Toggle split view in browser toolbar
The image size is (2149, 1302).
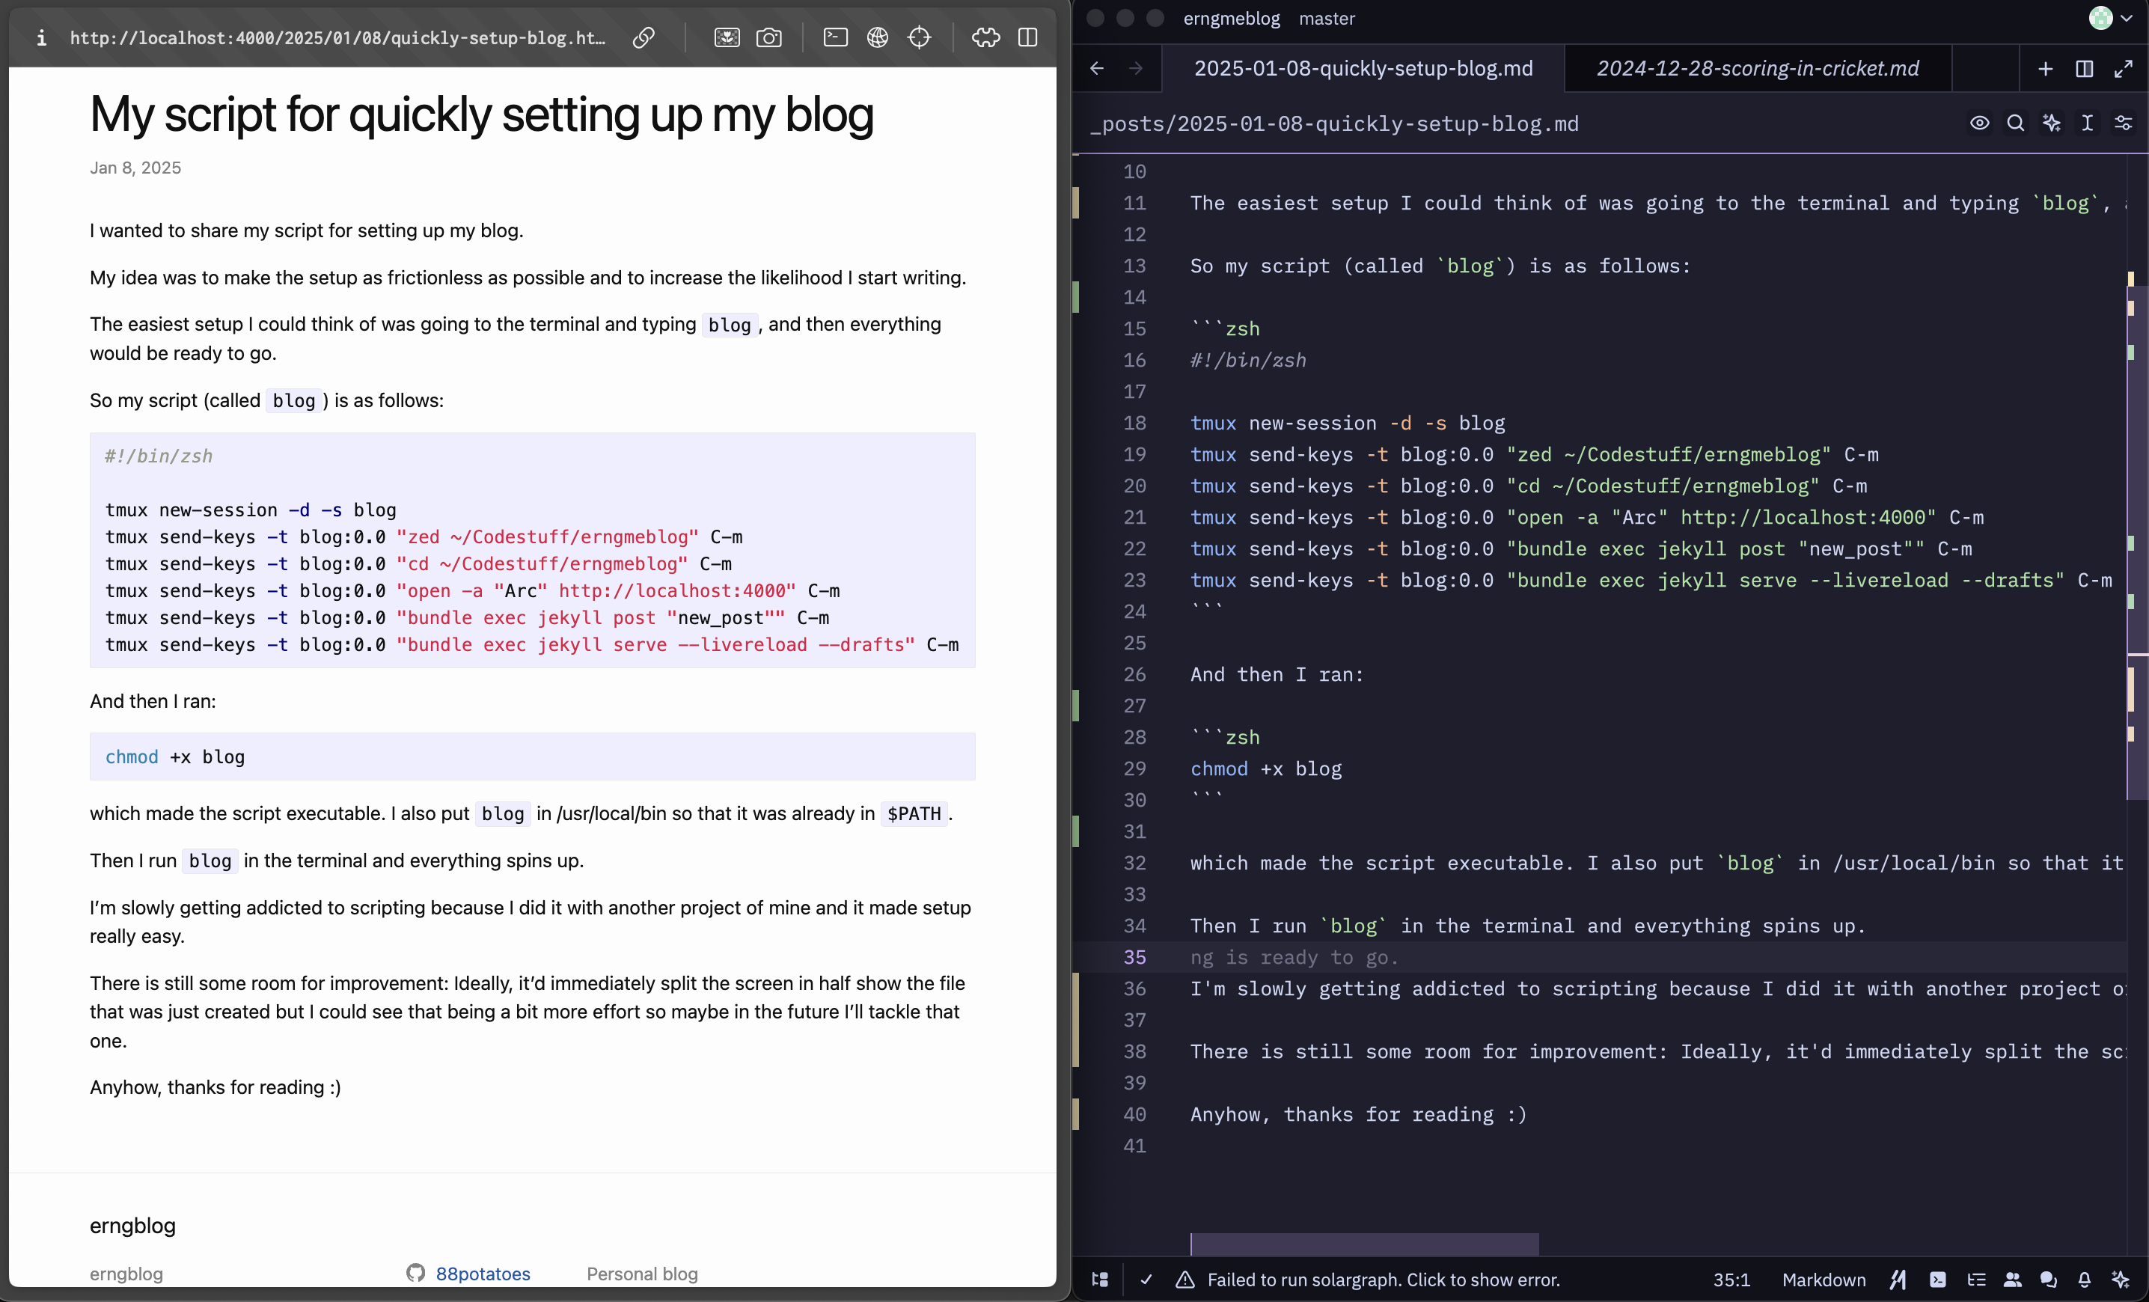point(1027,37)
